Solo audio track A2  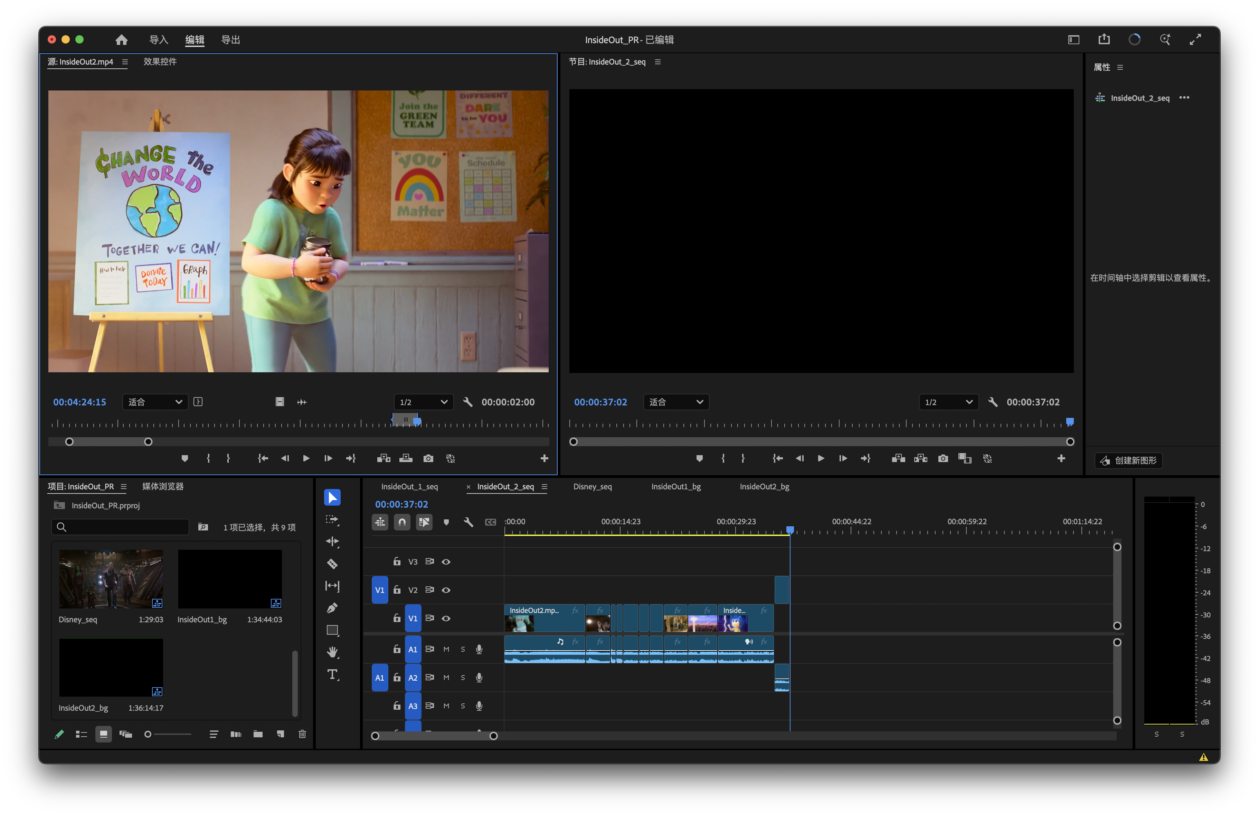point(463,678)
